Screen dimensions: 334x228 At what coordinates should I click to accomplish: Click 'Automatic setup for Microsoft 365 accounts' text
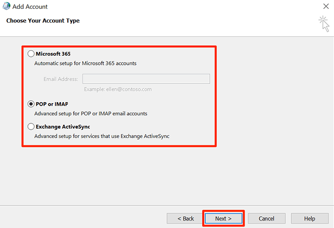tap(85, 63)
